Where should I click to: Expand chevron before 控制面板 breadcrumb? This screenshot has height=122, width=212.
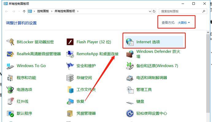coord(34,11)
